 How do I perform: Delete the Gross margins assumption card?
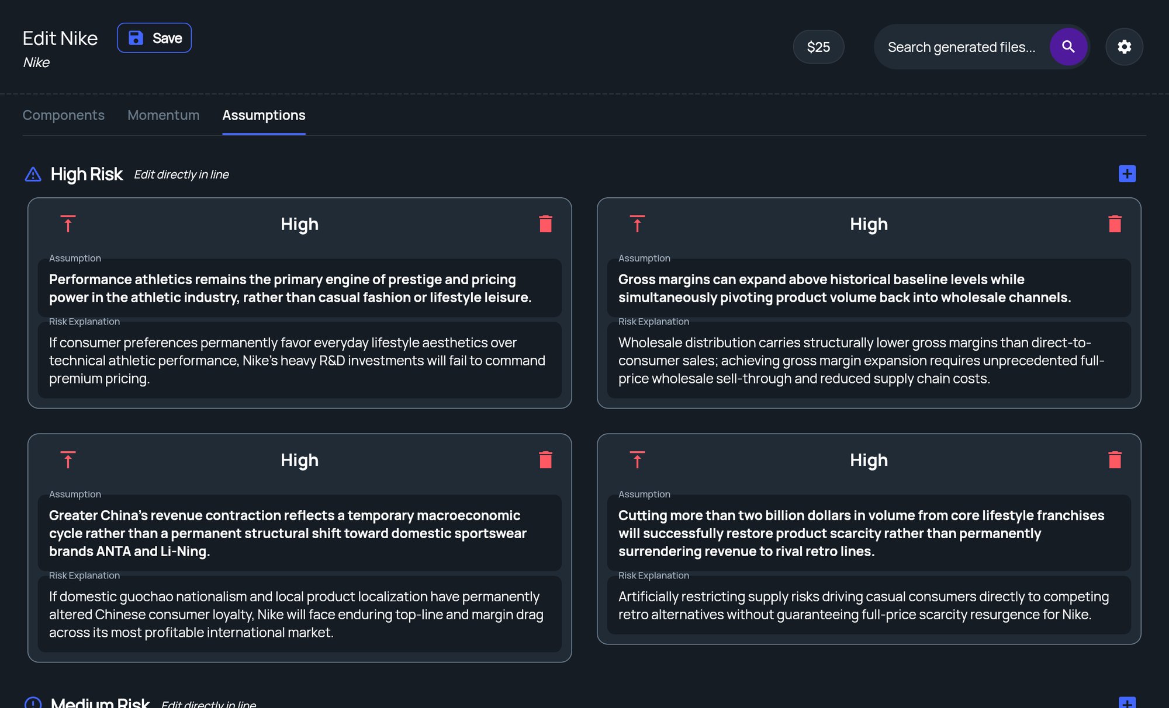[1115, 224]
